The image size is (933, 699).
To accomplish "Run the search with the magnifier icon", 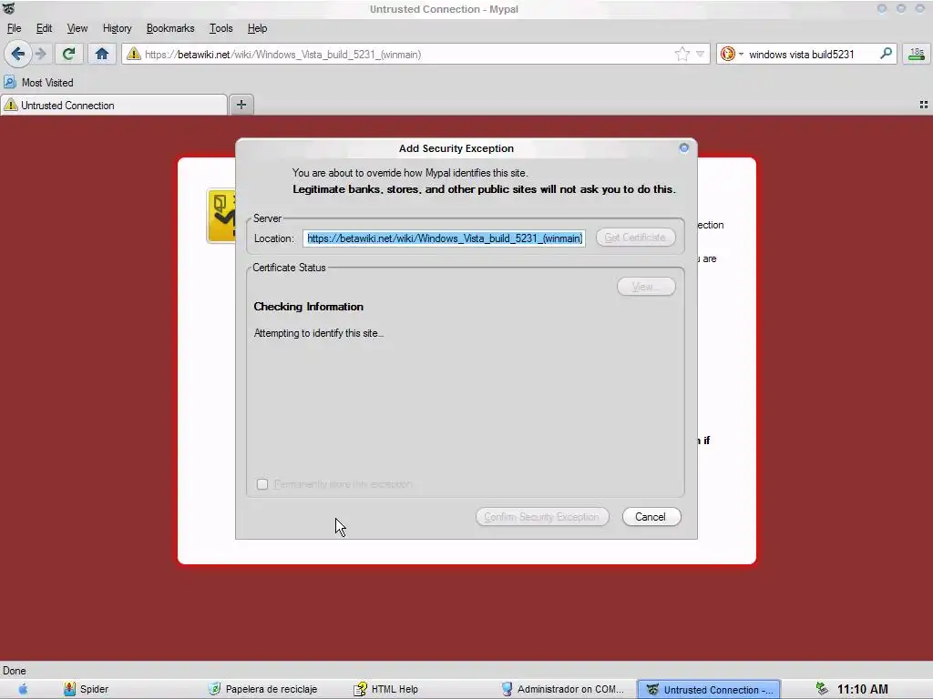I will (x=886, y=54).
